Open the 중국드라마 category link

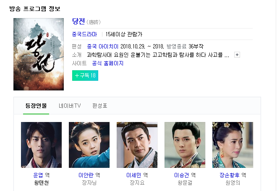[x=84, y=34]
